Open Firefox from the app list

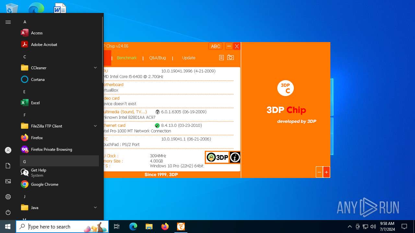click(x=59, y=138)
